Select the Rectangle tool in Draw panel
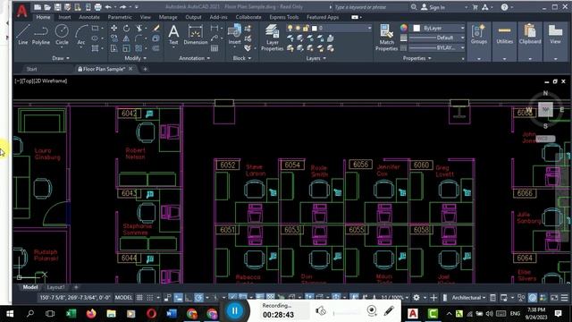 (95, 28)
